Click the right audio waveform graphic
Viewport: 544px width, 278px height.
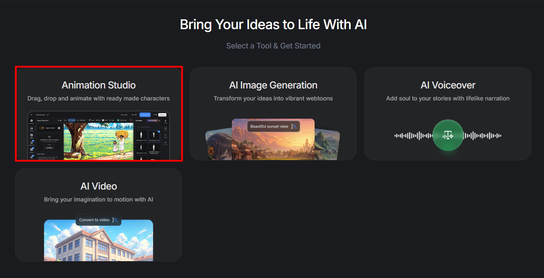(x=482, y=135)
